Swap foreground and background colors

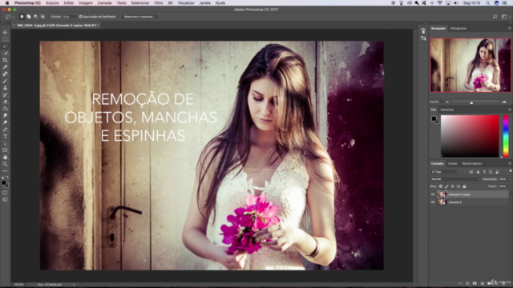pyautogui.click(x=7, y=178)
